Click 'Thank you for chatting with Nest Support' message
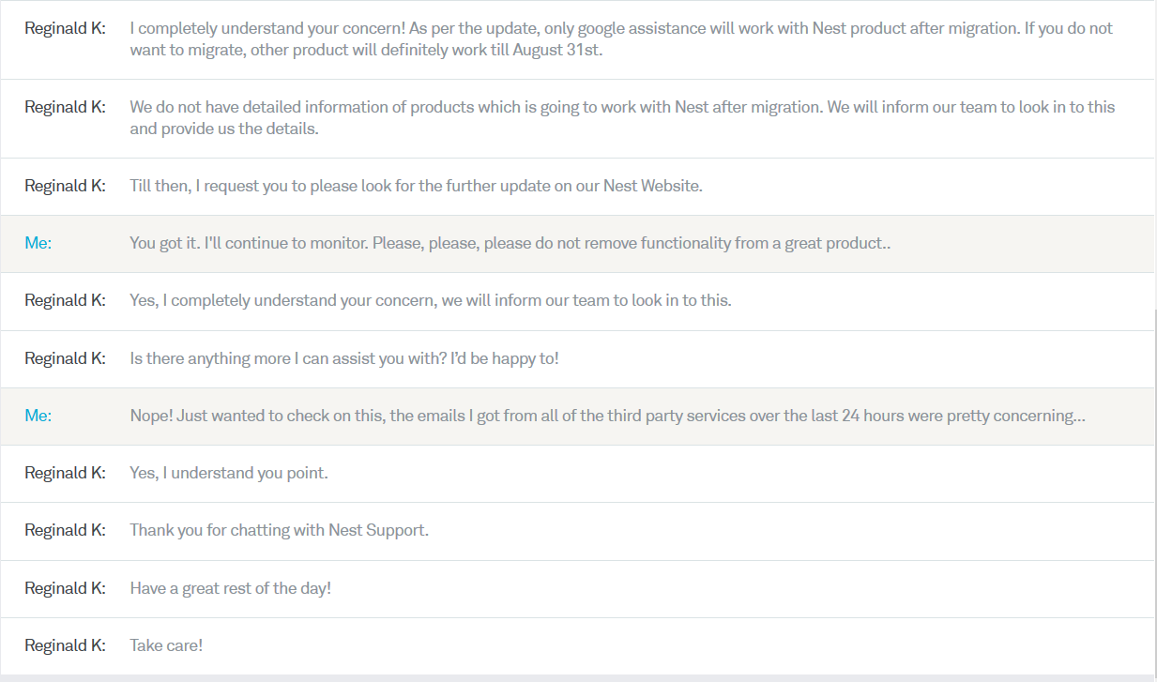This screenshot has width=1157, height=682. tap(279, 530)
